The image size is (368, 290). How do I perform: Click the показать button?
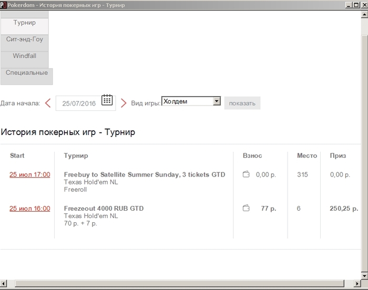242,103
